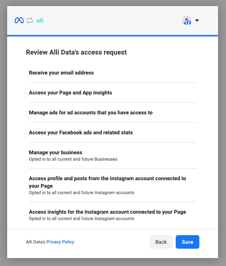Click the Manage your business permission
The width and height of the screenshot is (226, 266).
click(56, 152)
